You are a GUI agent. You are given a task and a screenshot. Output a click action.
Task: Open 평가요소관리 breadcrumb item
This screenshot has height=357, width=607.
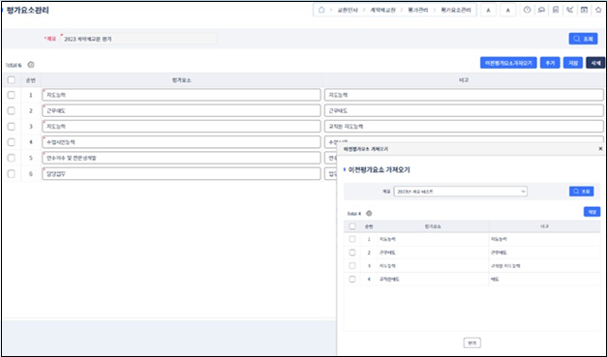click(x=456, y=10)
